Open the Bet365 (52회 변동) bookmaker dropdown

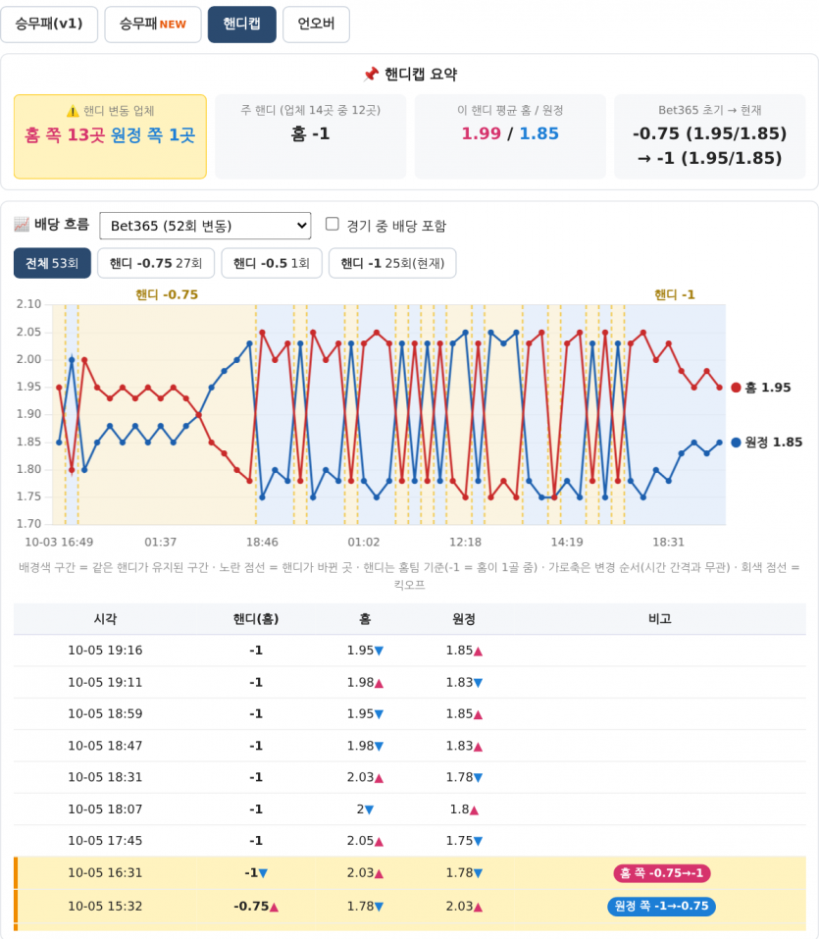205,226
